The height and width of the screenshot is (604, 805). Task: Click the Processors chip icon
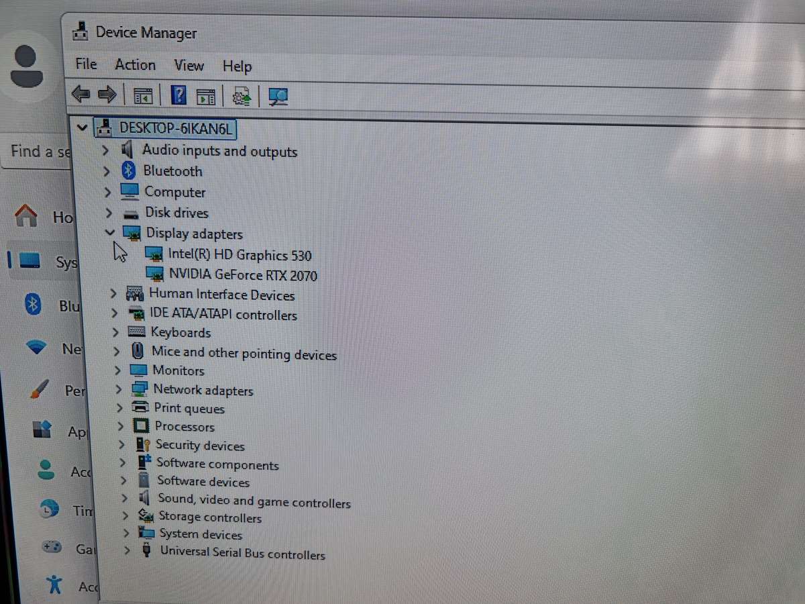pyautogui.click(x=140, y=426)
